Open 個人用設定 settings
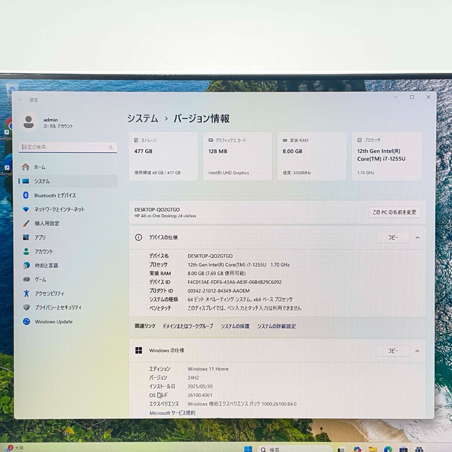Image resolution: width=452 pixels, height=452 pixels. tap(68, 223)
